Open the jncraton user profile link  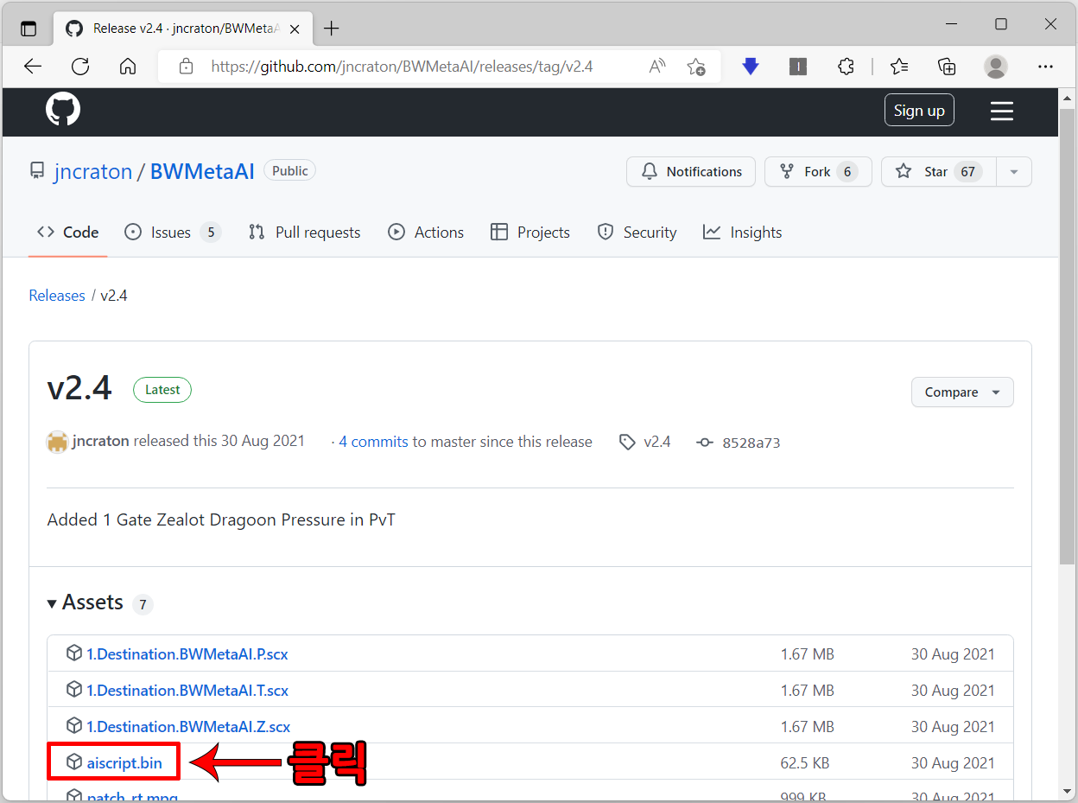92,171
